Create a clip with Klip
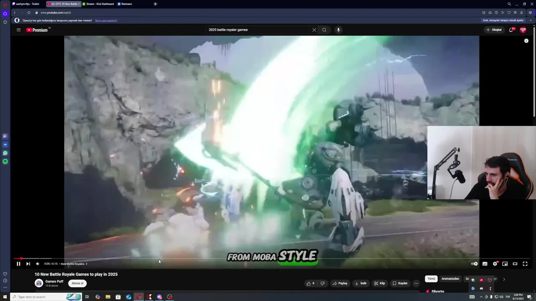The height and width of the screenshot is (301, 536). click(379, 283)
